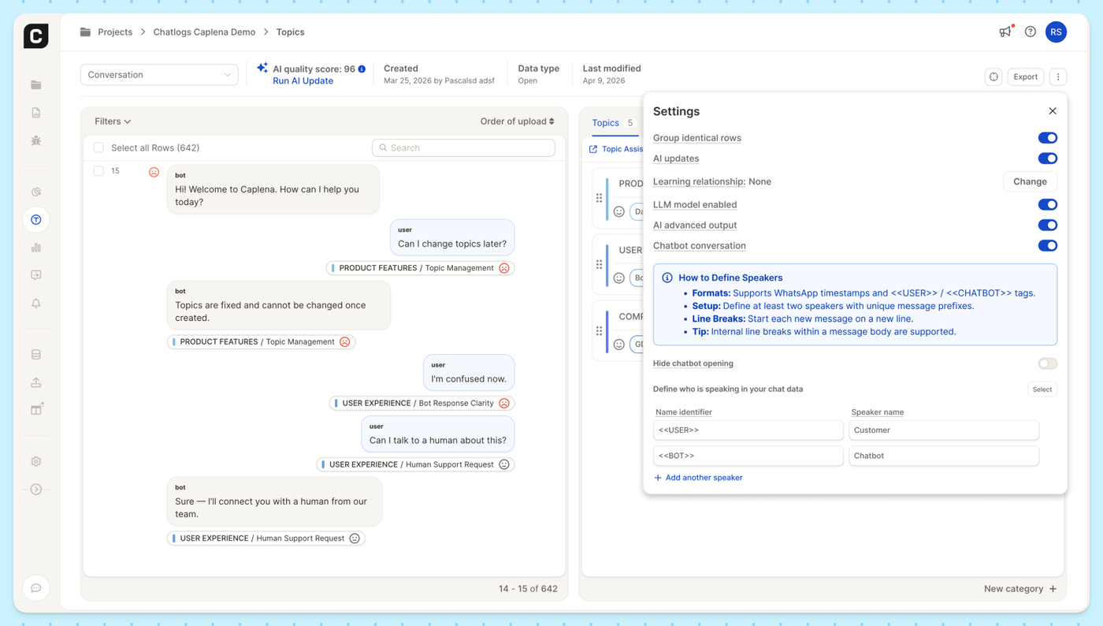Switch to the Topics tab

605,123
